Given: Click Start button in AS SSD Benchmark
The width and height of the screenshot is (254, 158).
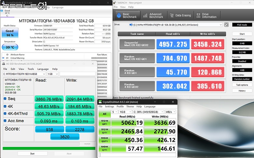Looking at the screenshot, I should point(32,154).
